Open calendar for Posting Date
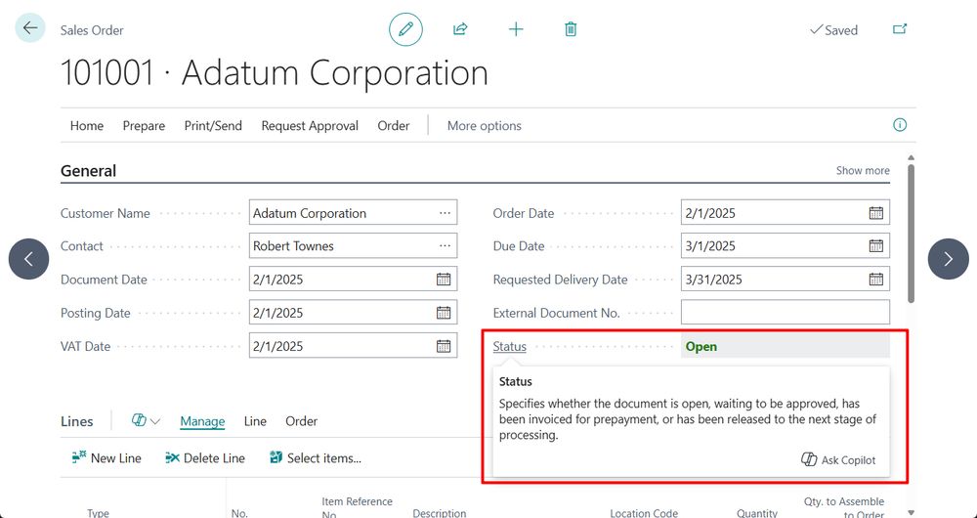The image size is (977, 518). [443, 313]
